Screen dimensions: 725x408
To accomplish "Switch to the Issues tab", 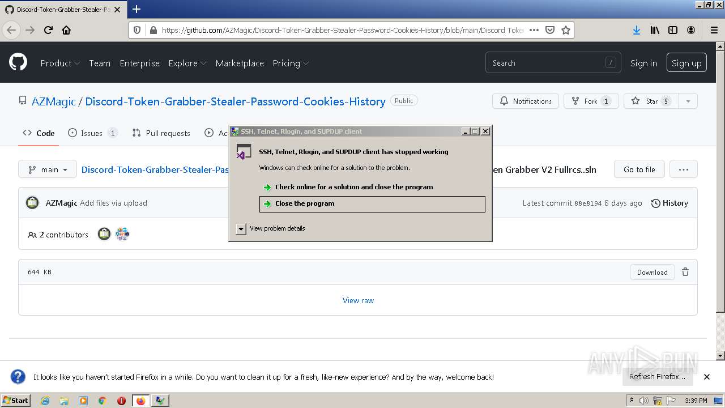I will 93,133.
